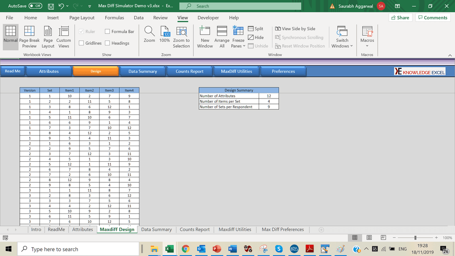Open Excel from the Windows taskbar

coord(169,249)
